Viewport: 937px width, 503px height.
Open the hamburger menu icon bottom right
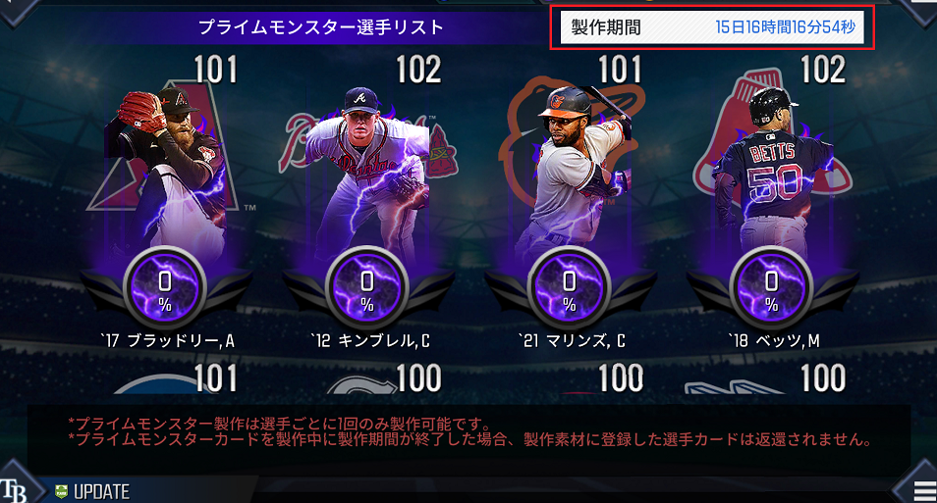coord(924,491)
